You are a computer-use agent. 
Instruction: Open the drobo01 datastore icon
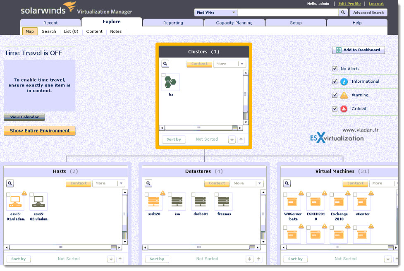(200, 201)
